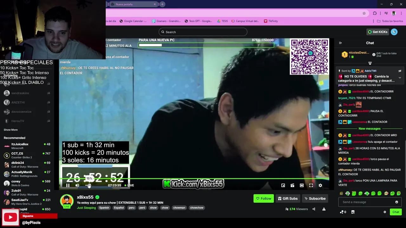Open followed channel ANZETHI
406x228 pixels.
[27, 102]
